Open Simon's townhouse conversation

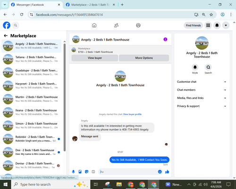click(x=32, y=126)
